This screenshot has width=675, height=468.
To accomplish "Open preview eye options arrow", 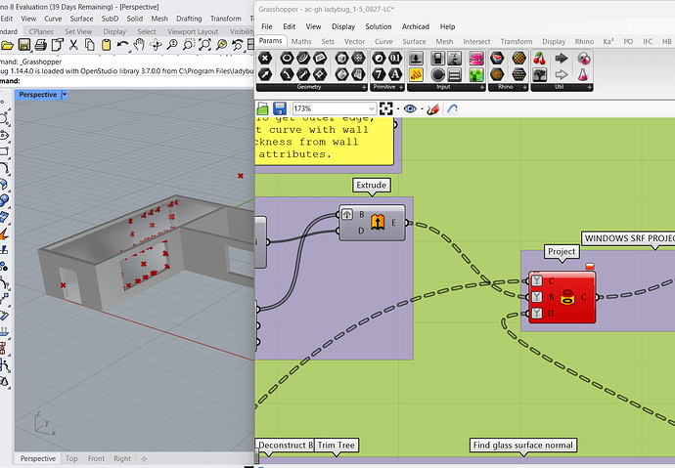I will click(x=422, y=108).
